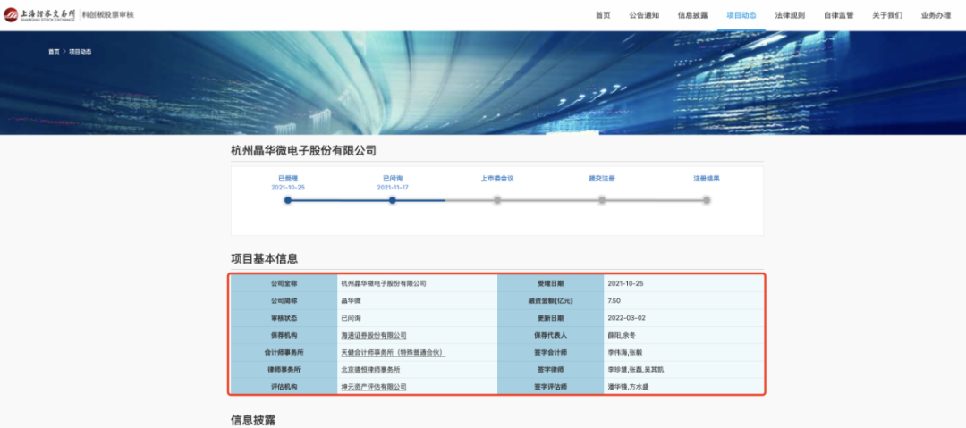This screenshot has height=428, width=966.
Task: Click the 提交注册 progress step dot
Action: 602,200
